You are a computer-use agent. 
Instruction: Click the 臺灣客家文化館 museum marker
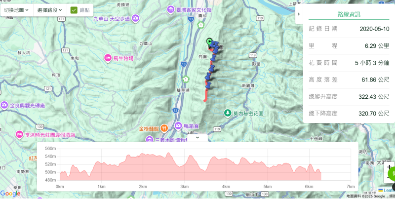point(170,10)
